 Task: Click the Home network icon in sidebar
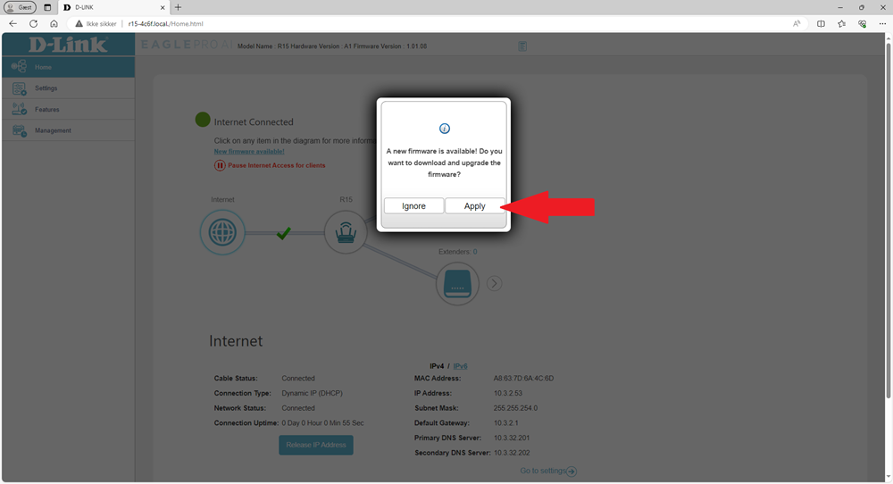pos(19,67)
